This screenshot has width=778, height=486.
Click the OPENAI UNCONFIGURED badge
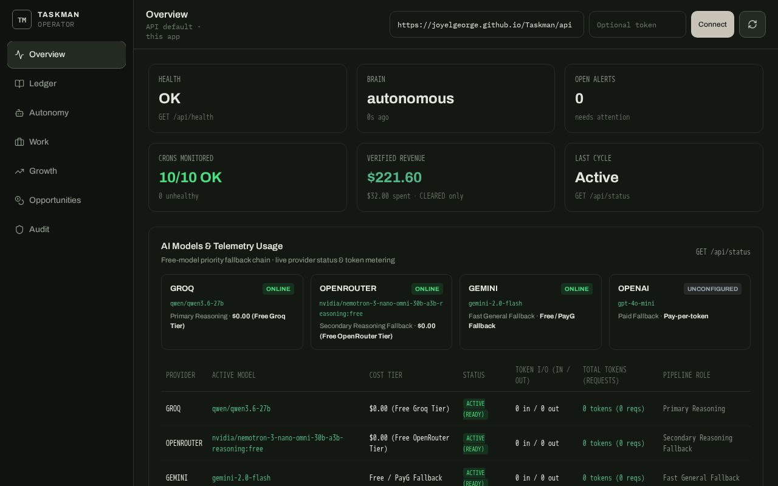[712, 289]
